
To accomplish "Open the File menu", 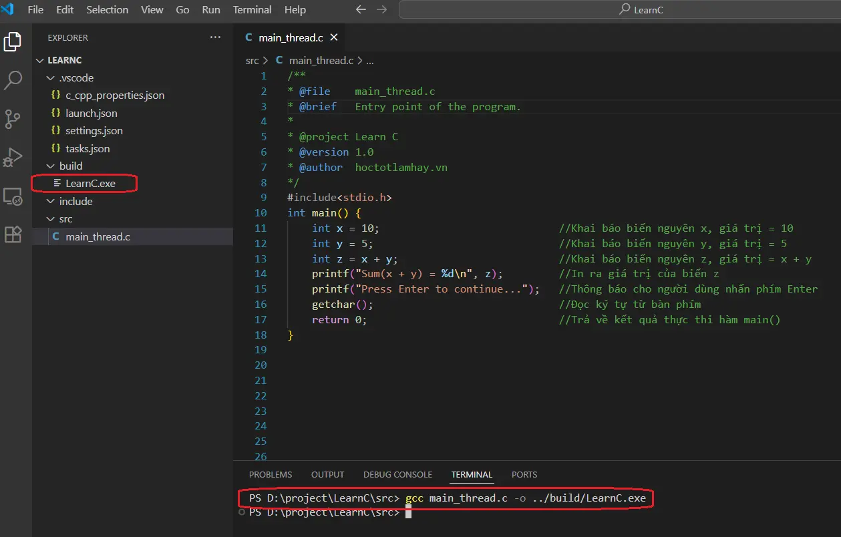I will [x=35, y=9].
